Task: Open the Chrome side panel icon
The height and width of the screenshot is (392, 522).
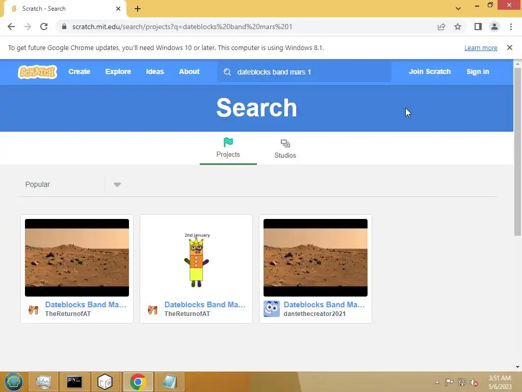Action: point(478,27)
